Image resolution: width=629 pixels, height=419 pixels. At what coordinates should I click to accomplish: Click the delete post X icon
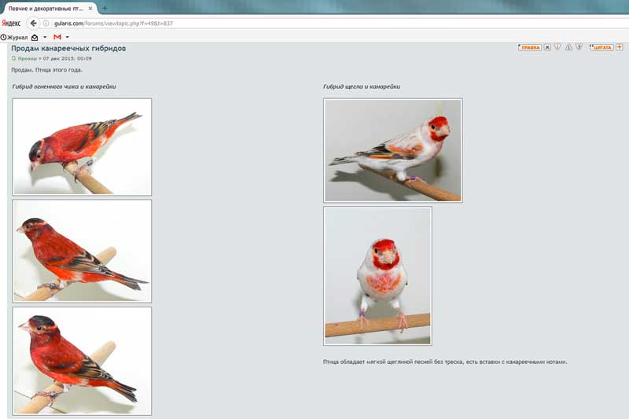547,47
